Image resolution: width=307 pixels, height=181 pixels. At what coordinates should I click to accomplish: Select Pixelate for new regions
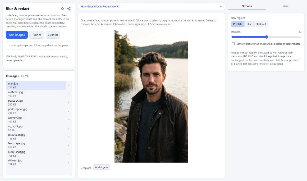point(238,24)
